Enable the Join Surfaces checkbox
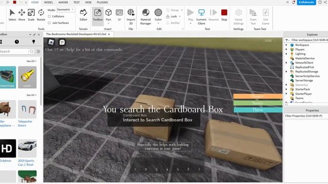328x184 pixels. (49, 22)
